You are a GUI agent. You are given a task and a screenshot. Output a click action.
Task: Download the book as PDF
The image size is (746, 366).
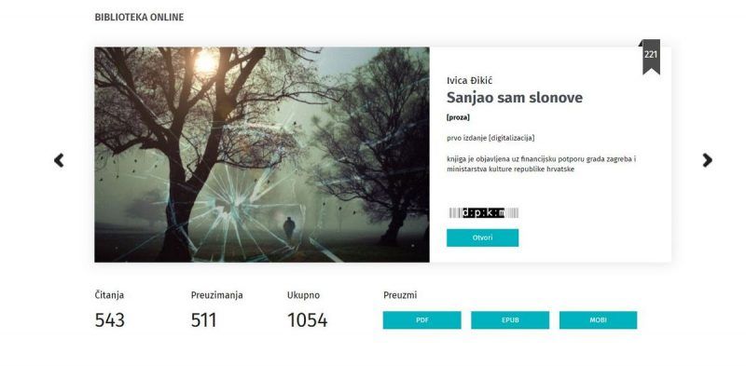[x=422, y=319]
